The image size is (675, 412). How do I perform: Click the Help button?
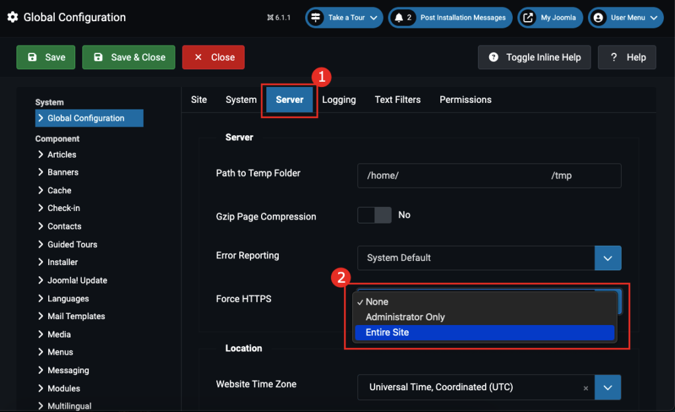click(x=627, y=57)
